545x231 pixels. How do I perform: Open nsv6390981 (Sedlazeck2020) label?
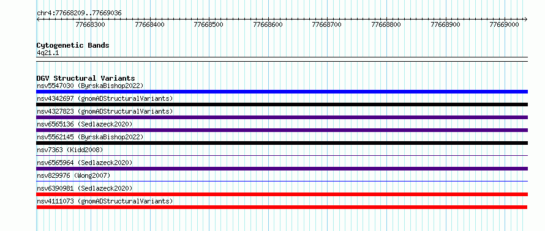pyautogui.click(x=85, y=188)
